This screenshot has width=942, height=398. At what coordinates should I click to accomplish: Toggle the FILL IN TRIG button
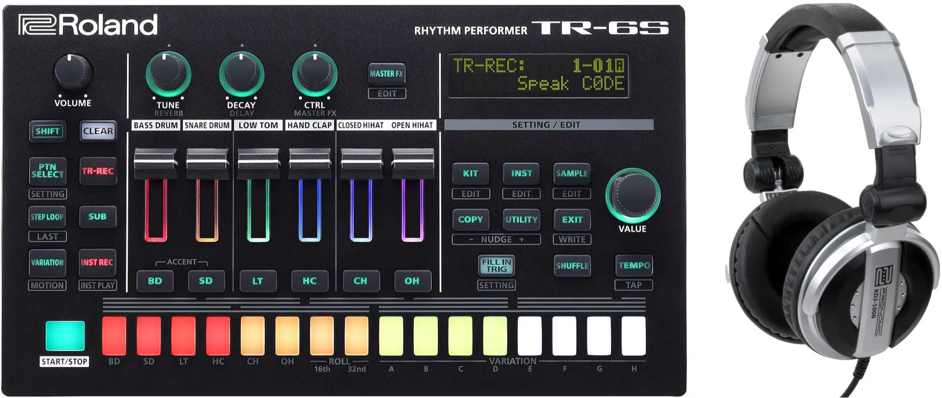tap(496, 266)
